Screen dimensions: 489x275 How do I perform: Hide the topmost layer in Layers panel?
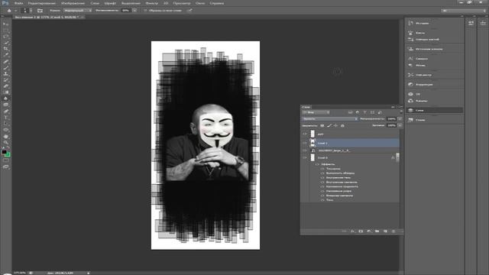pyautogui.click(x=305, y=134)
